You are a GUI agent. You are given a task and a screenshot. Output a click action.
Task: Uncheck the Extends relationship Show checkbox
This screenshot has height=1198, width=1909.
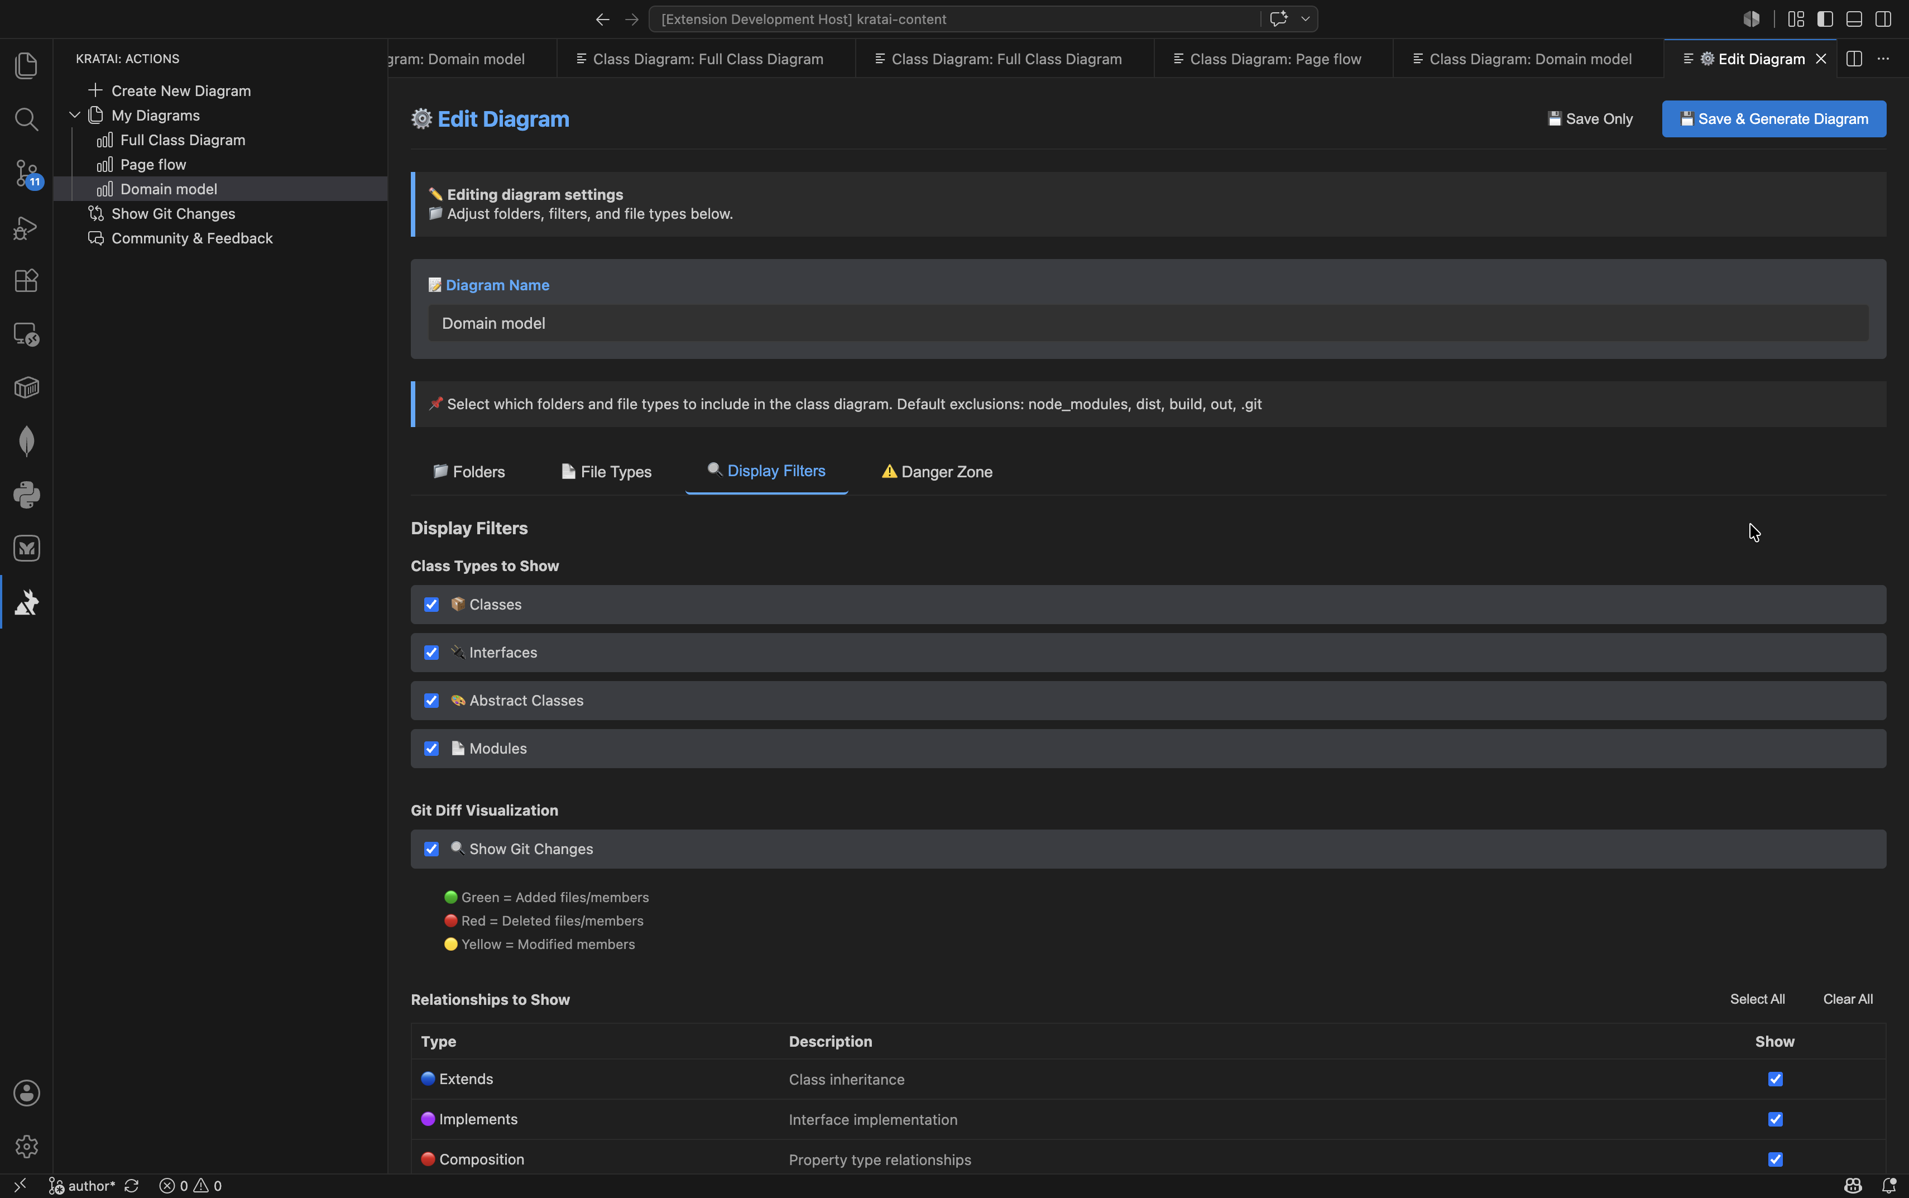(1775, 1079)
